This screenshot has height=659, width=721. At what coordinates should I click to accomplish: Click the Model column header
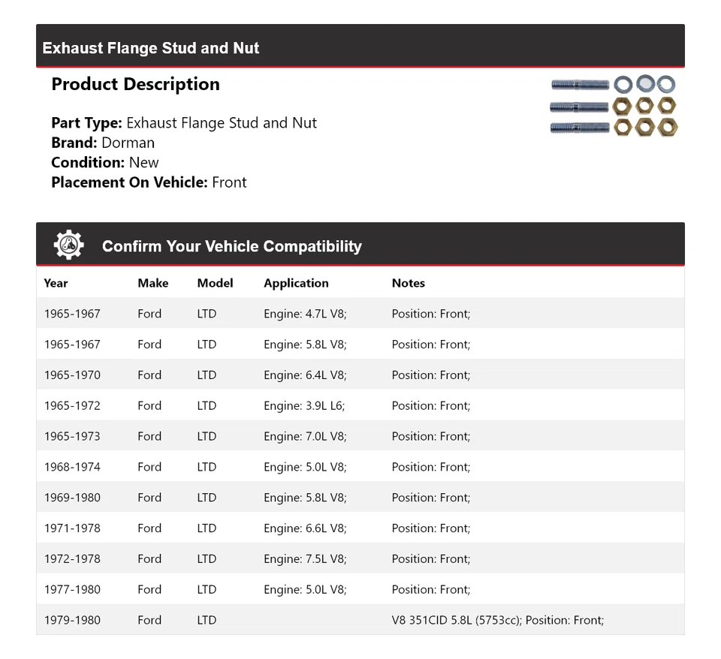pos(215,283)
